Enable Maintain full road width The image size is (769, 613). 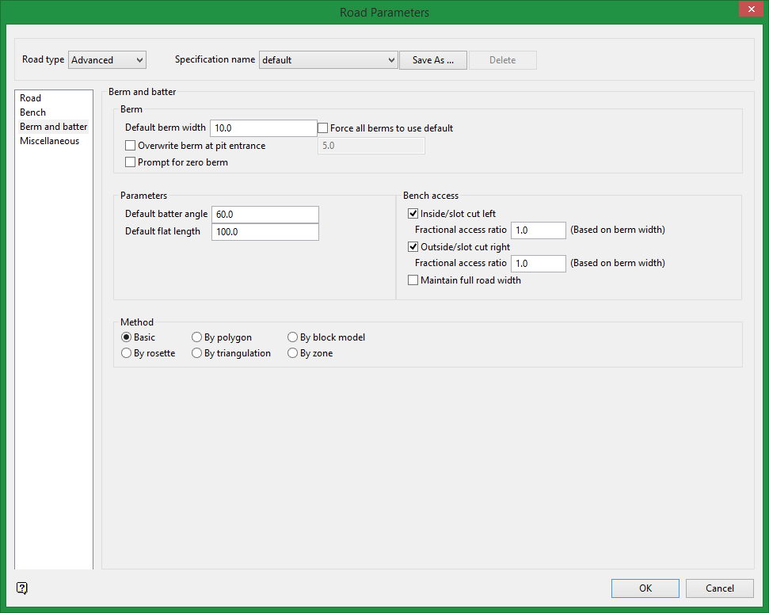click(413, 280)
